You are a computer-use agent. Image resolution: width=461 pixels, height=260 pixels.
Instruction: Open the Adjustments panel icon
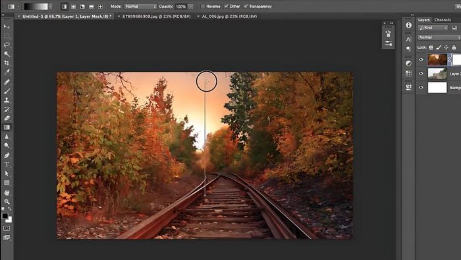tap(408, 63)
